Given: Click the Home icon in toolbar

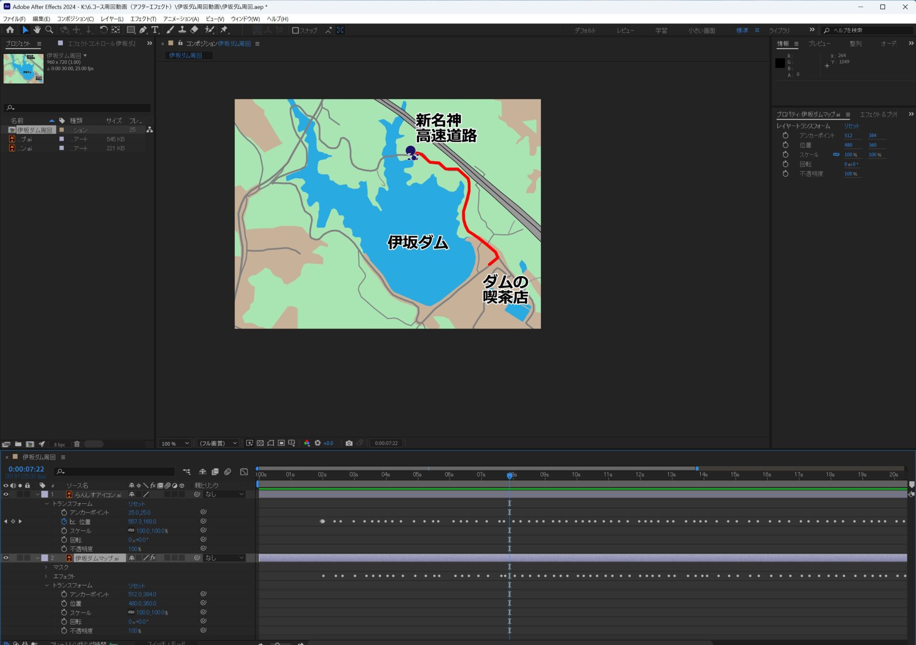Looking at the screenshot, I should tap(10, 30).
